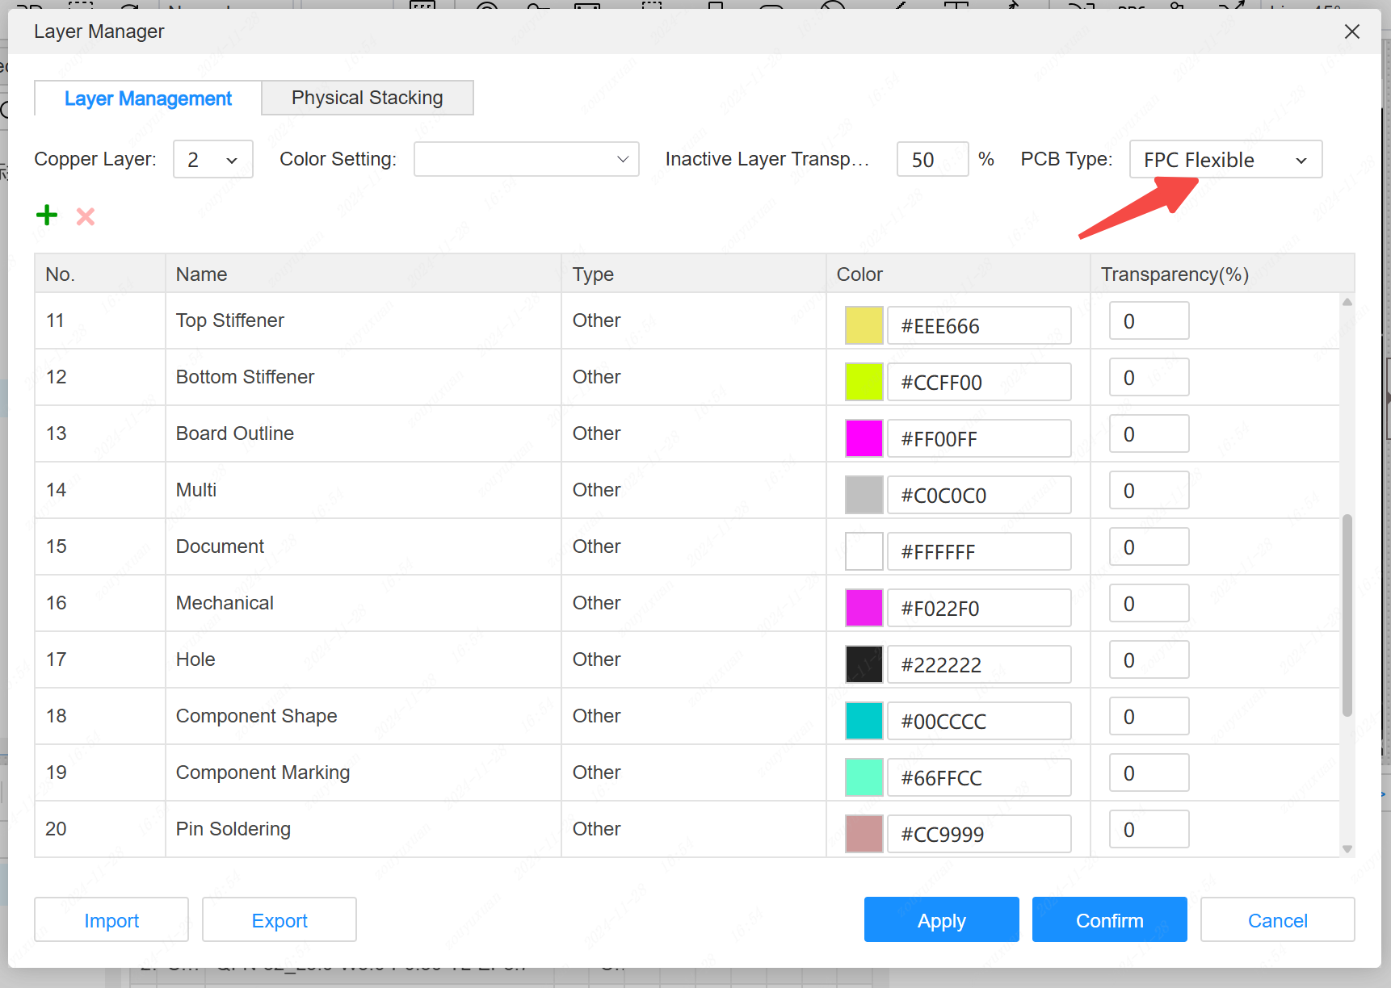Export the layer settings

pyautogui.click(x=279, y=920)
